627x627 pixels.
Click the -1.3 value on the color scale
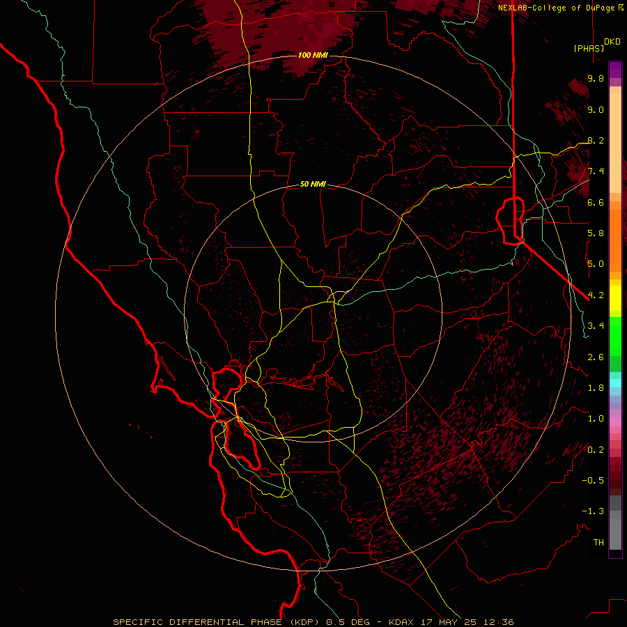coord(593,511)
